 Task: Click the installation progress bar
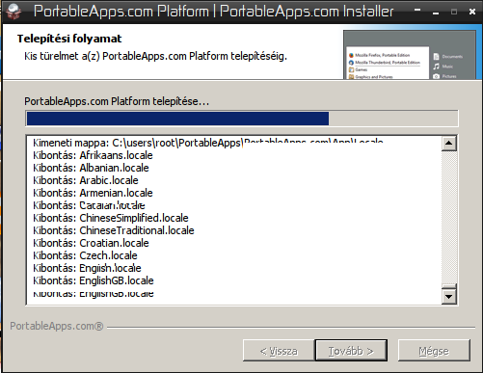[x=242, y=119]
